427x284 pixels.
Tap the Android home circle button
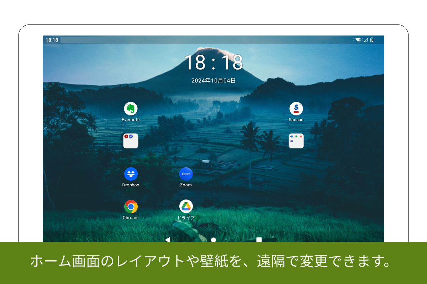coord(213,240)
